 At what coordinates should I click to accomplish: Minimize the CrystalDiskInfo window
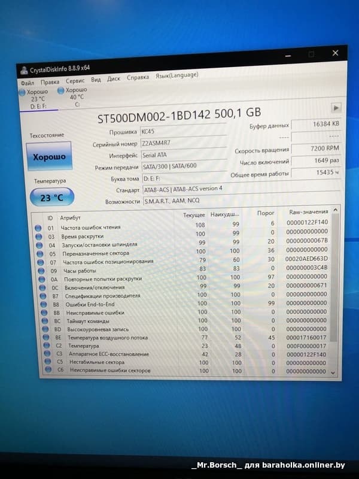click(288, 56)
